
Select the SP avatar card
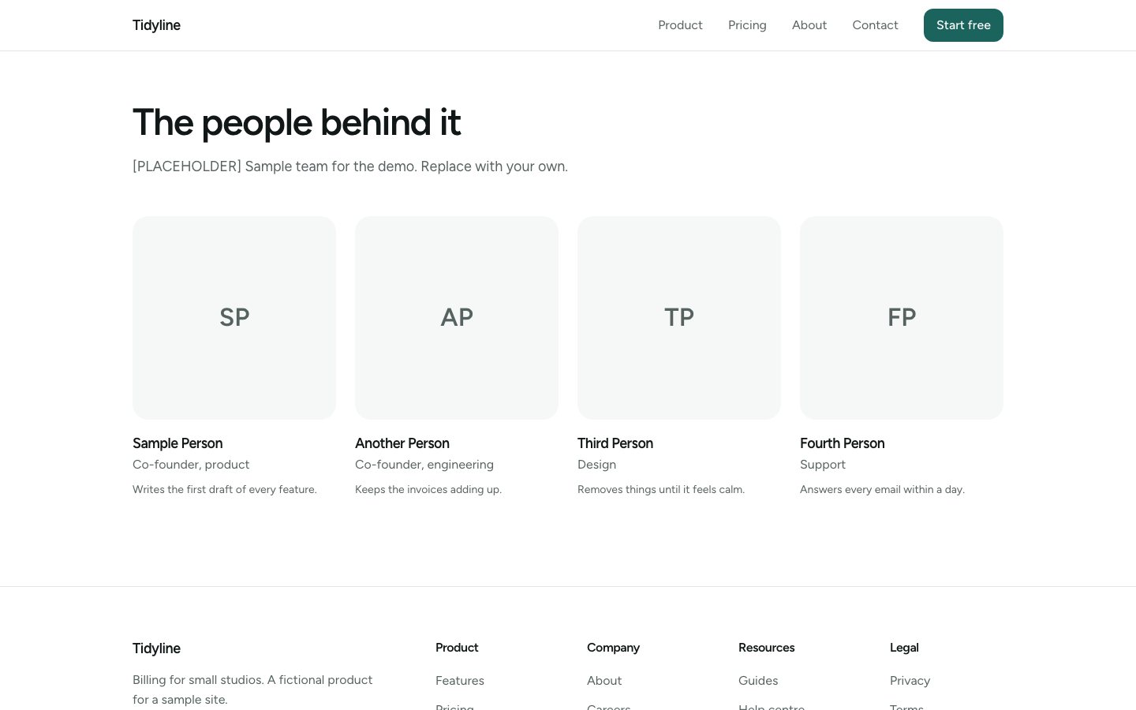pyautogui.click(x=234, y=318)
